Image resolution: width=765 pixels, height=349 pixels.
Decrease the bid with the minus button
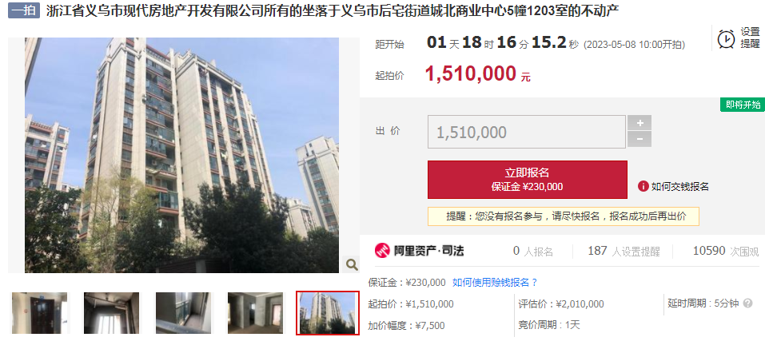[639, 140]
